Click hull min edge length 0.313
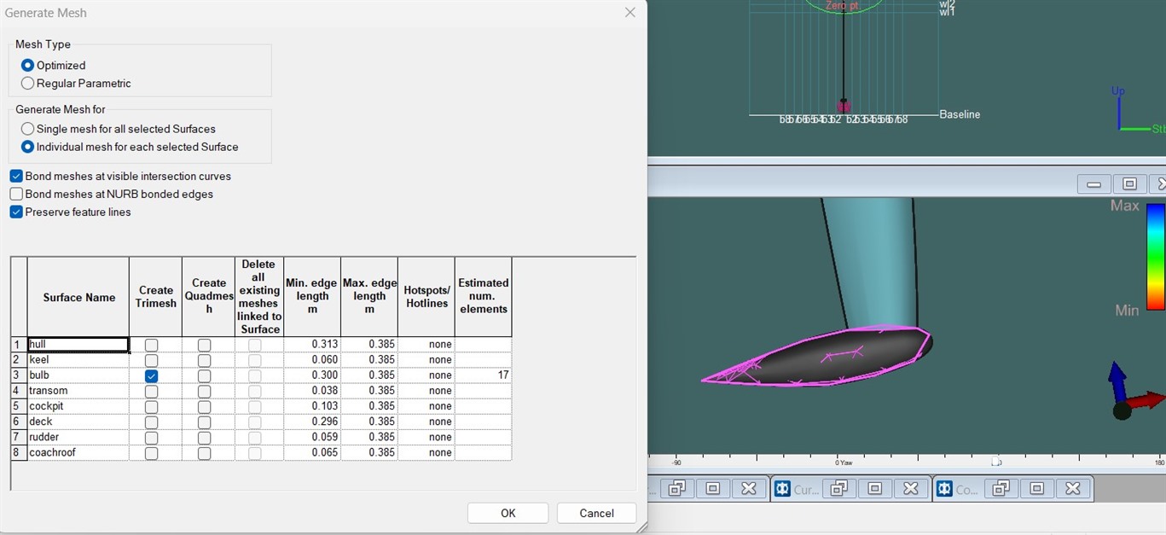 312,345
